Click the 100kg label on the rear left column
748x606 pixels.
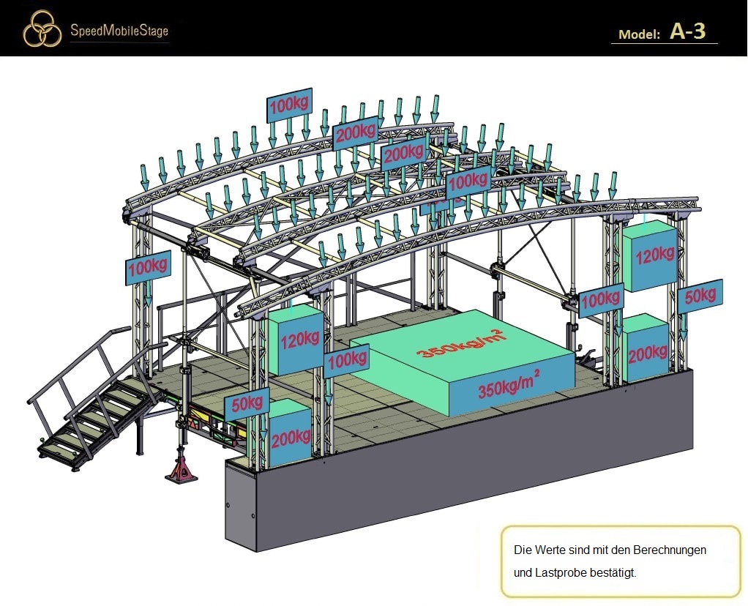pyautogui.click(x=149, y=268)
